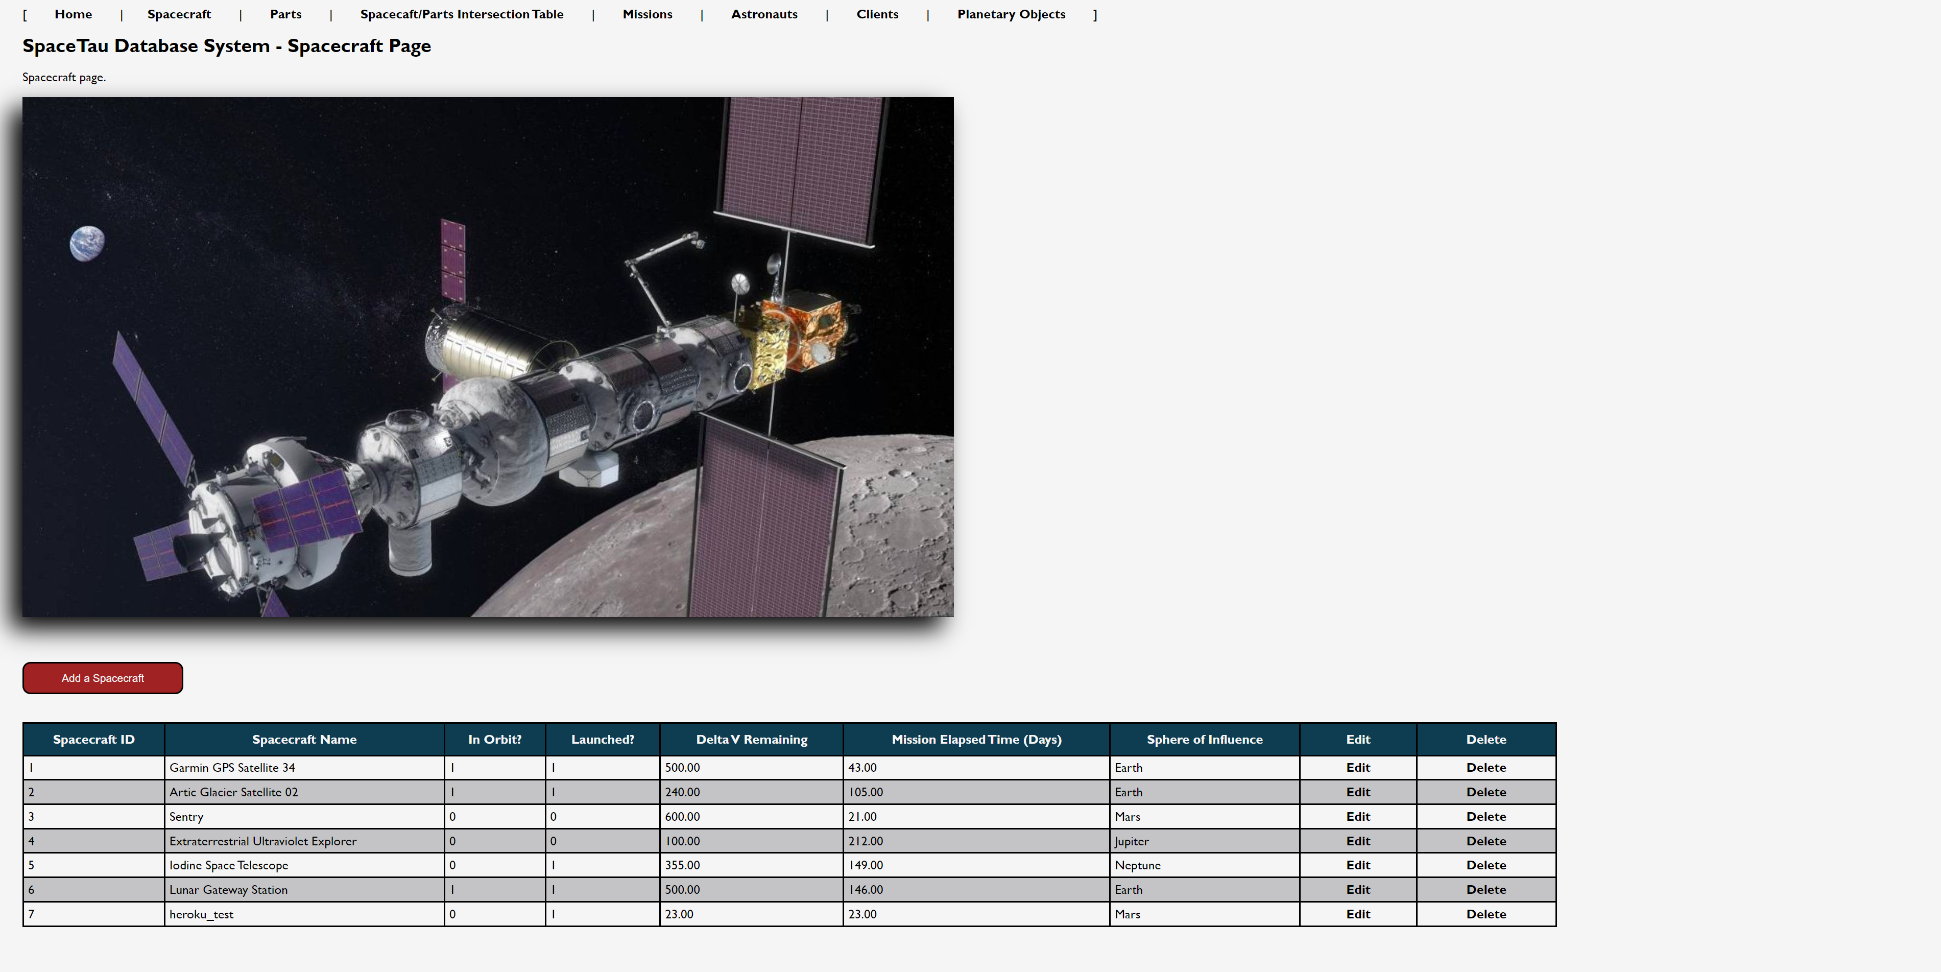The width and height of the screenshot is (1941, 972).
Task: Click the Sphere of Influence column header
Action: click(x=1204, y=740)
